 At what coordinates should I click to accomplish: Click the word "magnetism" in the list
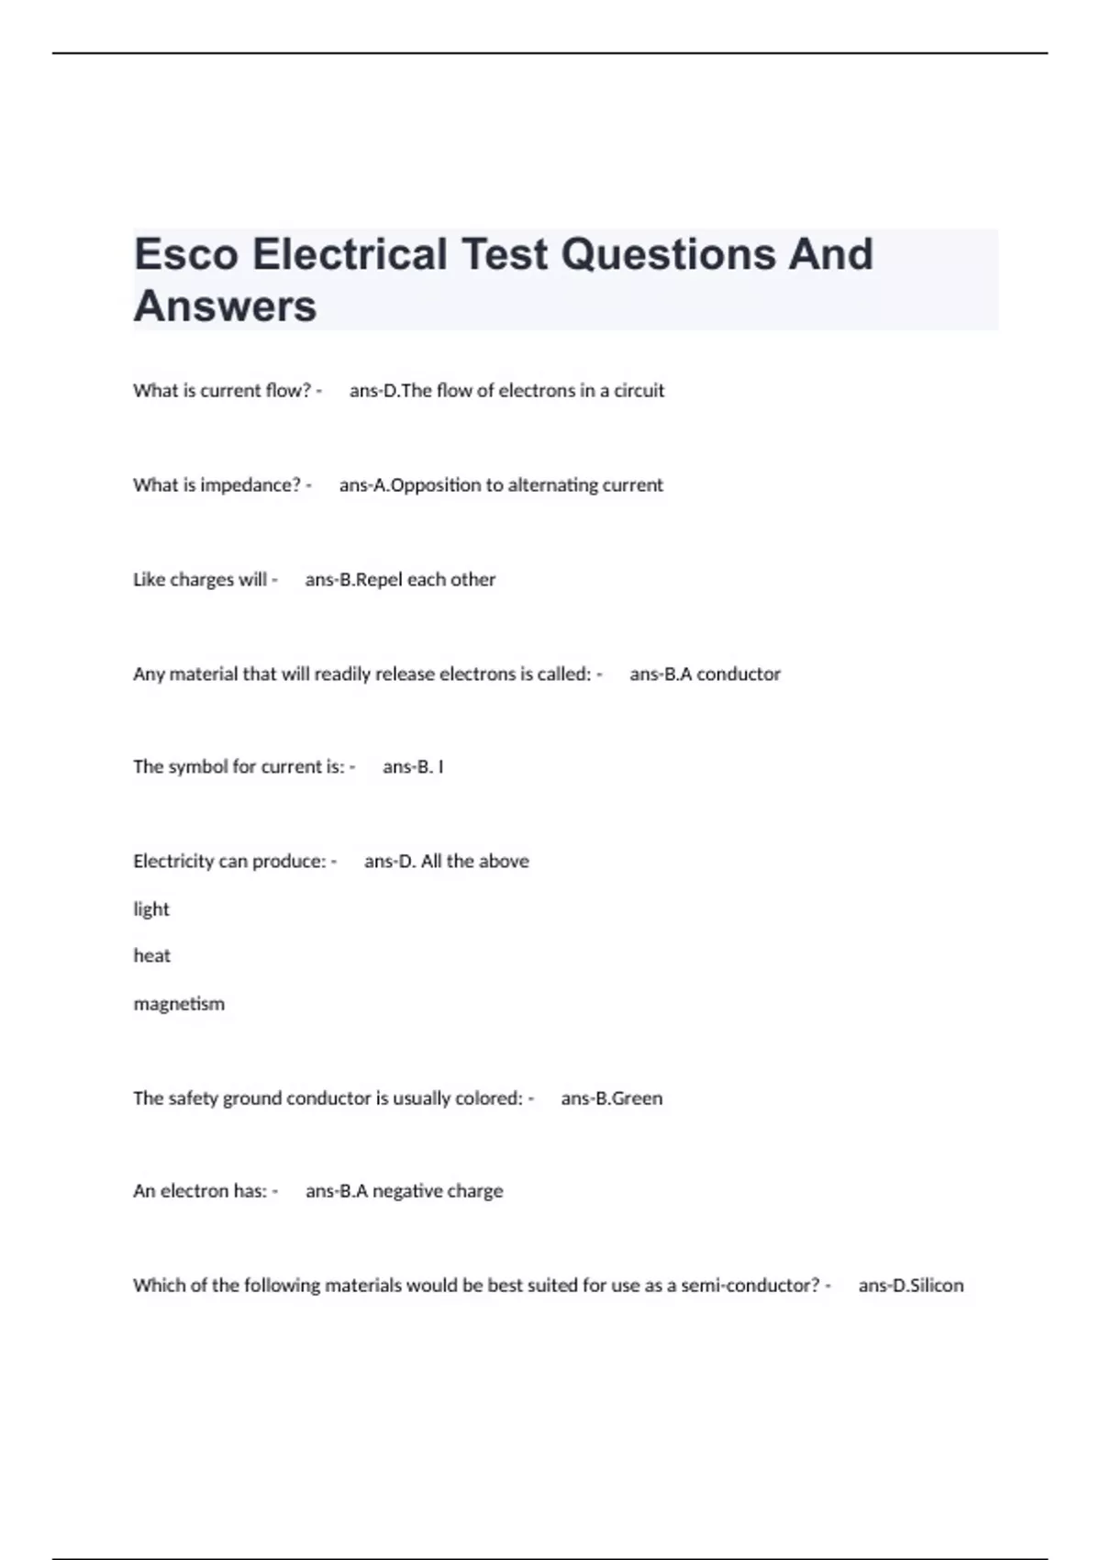pyautogui.click(x=179, y=1004)
